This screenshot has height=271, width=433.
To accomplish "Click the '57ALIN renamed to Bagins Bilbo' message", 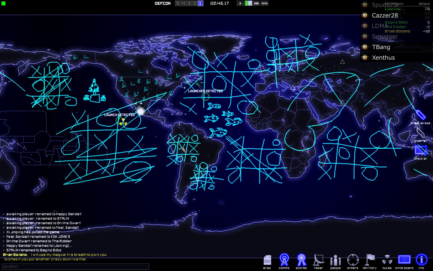I will [x=34, y=250].
